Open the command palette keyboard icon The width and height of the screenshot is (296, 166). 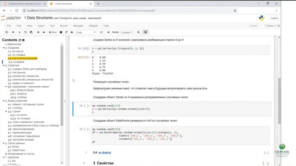point(101,32)
